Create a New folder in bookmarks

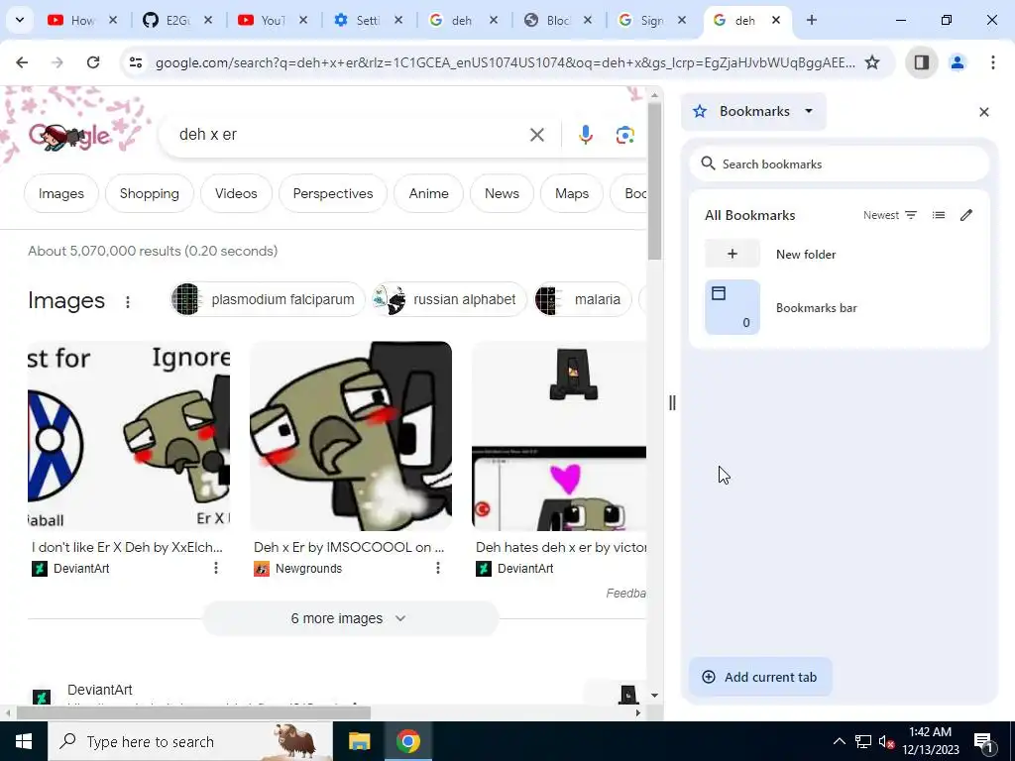[840, 254]
